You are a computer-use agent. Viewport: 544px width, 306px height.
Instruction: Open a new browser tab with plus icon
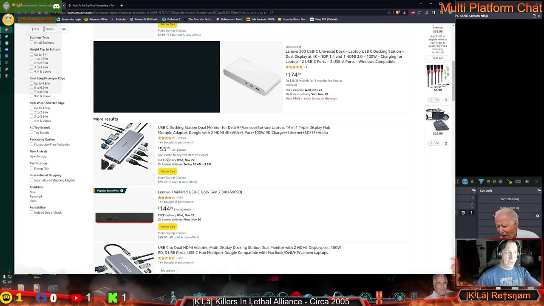[x=122, y=6]
